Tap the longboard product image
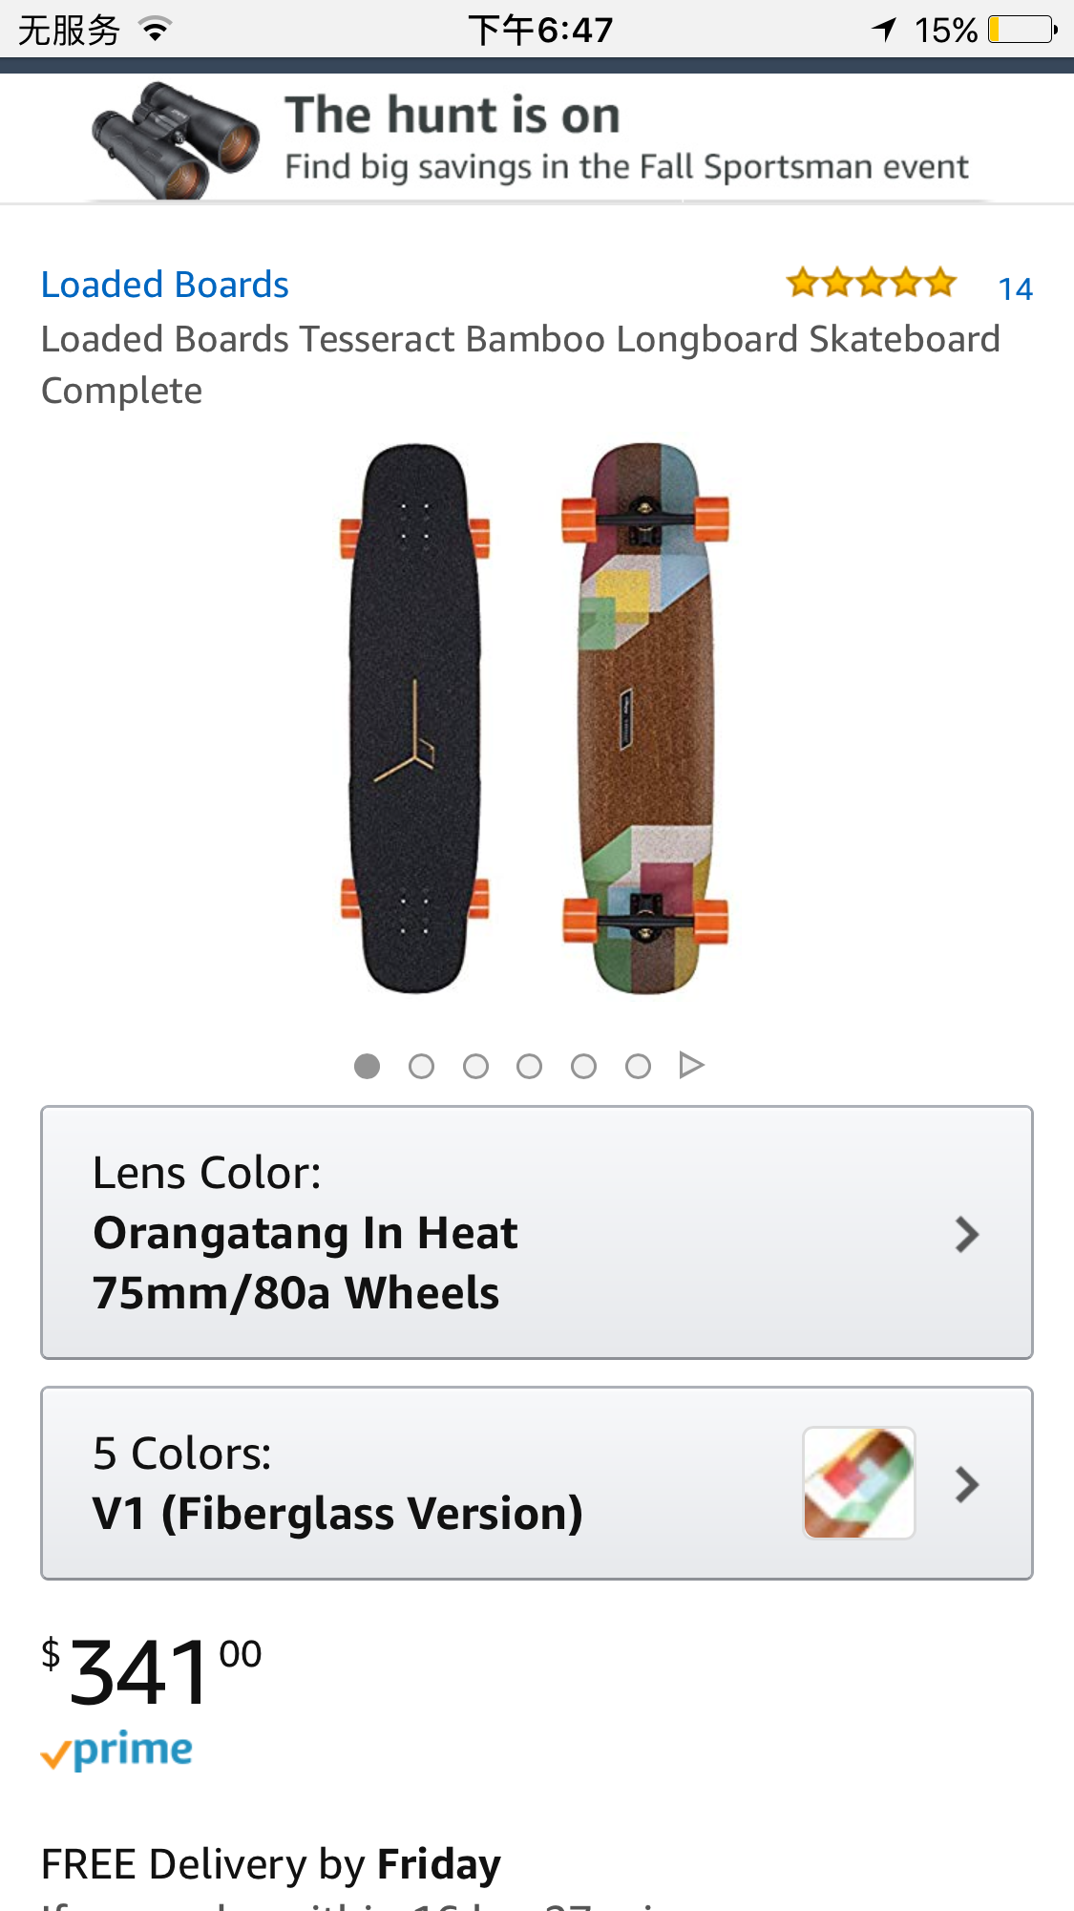1074x1911 pixels. tap(537, 718)
